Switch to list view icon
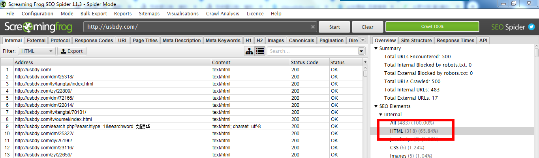Viewport: 539px width, 158px height. click(x=260, y=51)
